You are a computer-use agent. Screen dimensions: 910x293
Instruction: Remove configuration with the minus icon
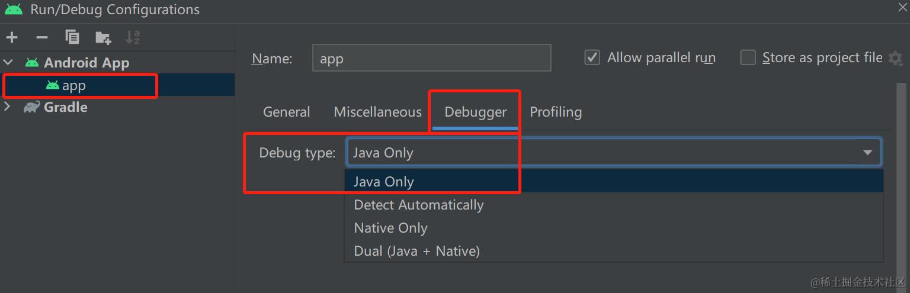coord(42,38)
